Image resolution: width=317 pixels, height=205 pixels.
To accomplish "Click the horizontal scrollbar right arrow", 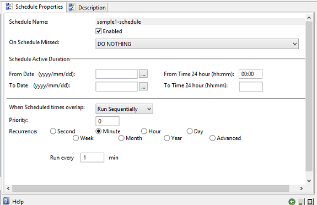I will click(301, 188).
